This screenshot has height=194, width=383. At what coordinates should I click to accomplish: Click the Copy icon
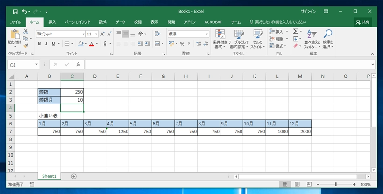coord(25,39)
